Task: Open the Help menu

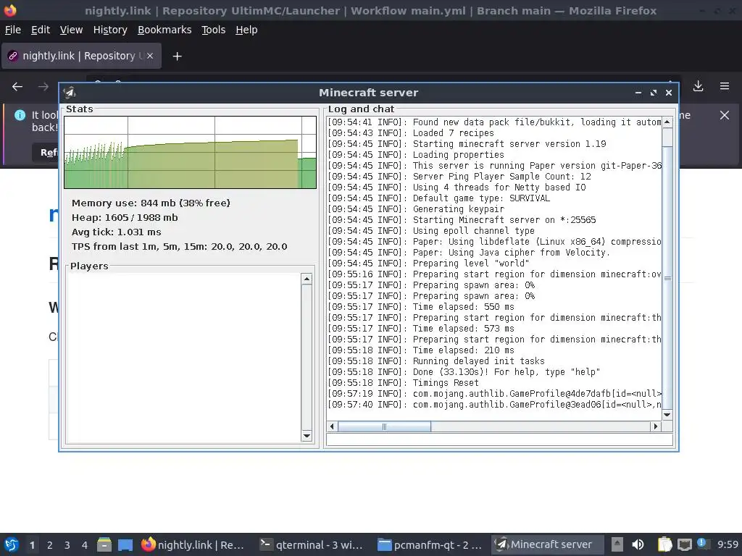Action: click(x=246, y=30)
